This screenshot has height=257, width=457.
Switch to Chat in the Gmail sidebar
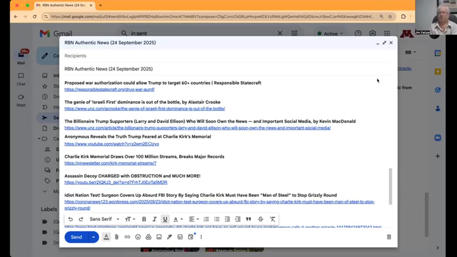pyautogui.click(x=21, y=79)
